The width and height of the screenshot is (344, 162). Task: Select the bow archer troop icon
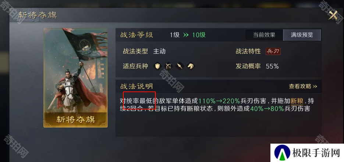[169, 66]
